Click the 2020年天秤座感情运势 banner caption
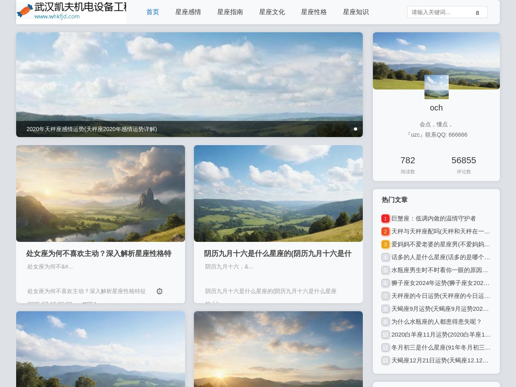Image resolution: width=516 pixels, height=387 pixels. (x=92, y=129)
